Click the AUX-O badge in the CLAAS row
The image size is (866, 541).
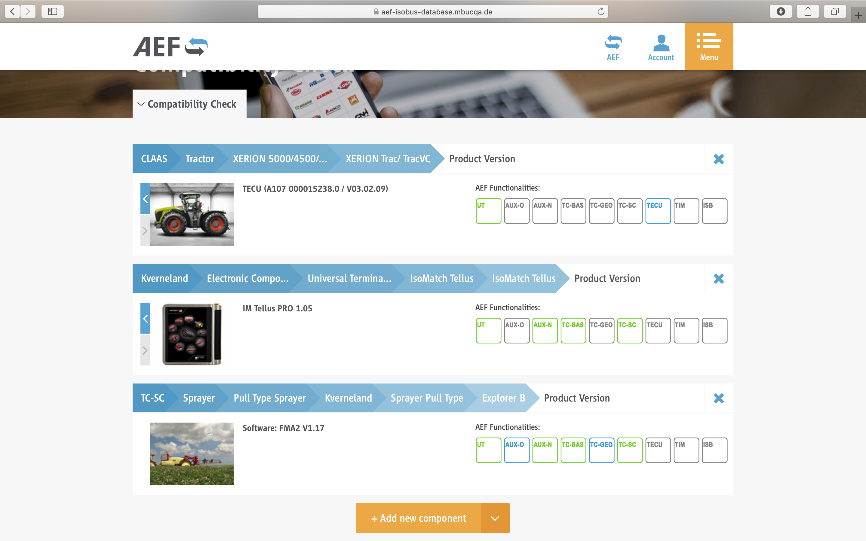click(517, 211)
